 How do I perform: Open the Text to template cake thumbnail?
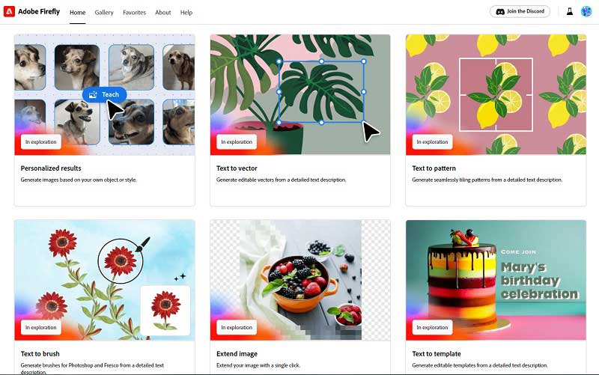[496, 280]
